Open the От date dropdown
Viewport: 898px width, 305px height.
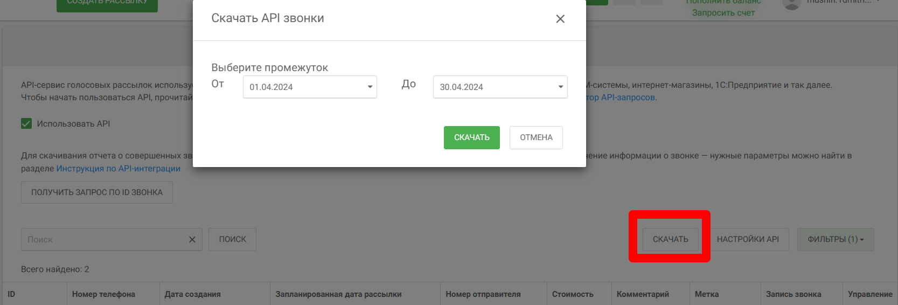click(x=310, y=87)
